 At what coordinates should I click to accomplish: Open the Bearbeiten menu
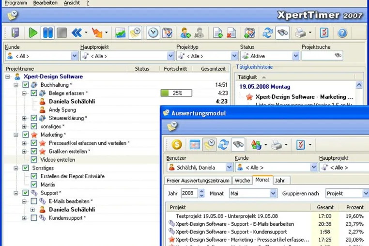45,3
